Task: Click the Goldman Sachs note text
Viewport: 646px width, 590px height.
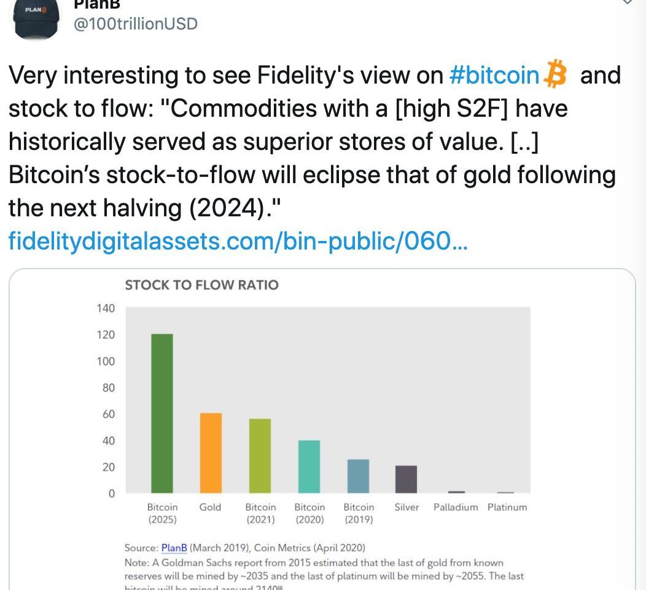Action: click(x=313, y=569)
